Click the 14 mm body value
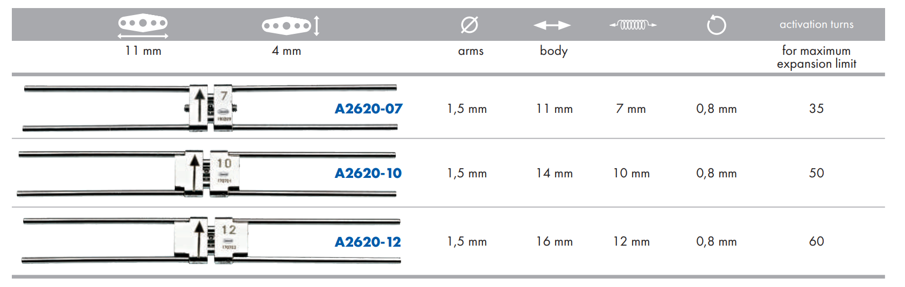 point(554,173)
